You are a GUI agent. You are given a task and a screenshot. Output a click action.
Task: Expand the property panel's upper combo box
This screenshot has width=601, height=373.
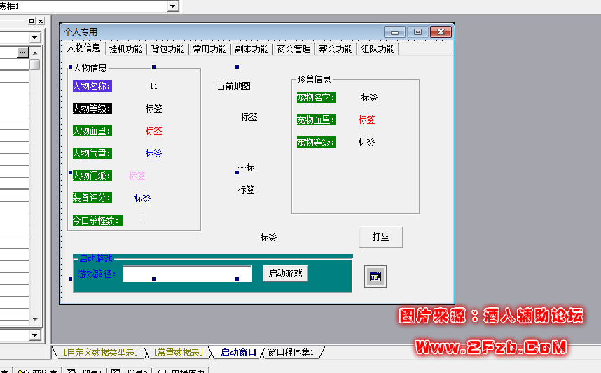[x=34, y=37]
